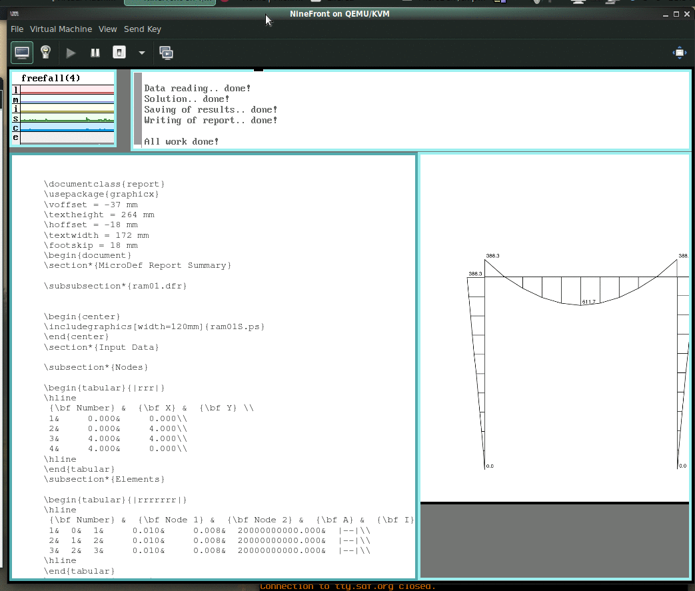Click the 'e' ethernet graph row
This screenshot has height=591, width=695.
tap(67, 137)
